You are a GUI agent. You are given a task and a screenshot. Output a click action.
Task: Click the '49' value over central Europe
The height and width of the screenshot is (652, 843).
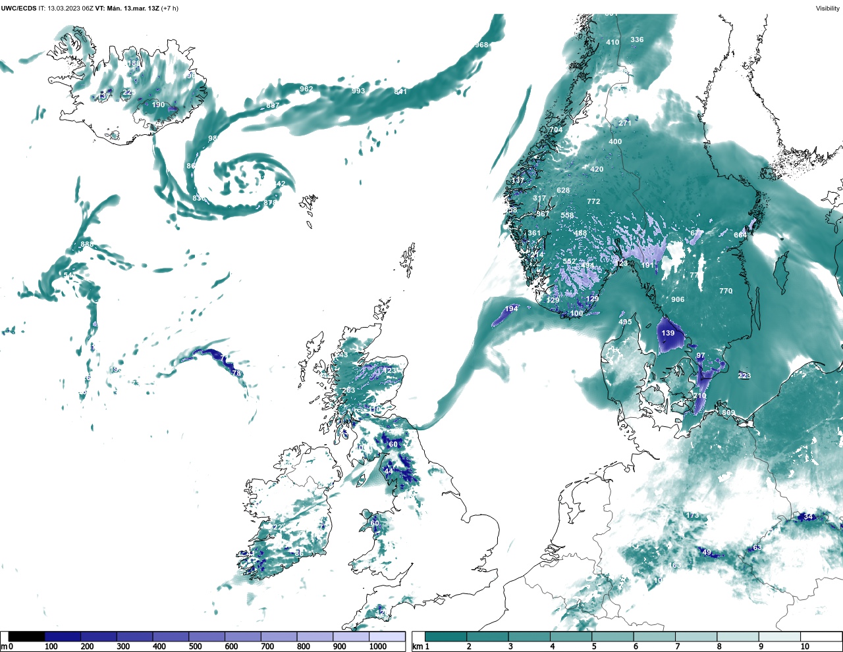707,552
